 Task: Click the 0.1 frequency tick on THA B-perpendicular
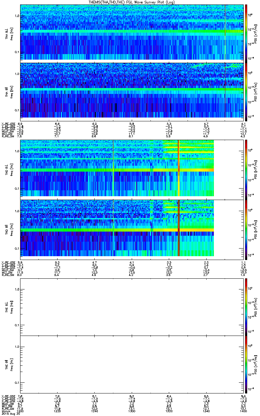click(17, 52)
